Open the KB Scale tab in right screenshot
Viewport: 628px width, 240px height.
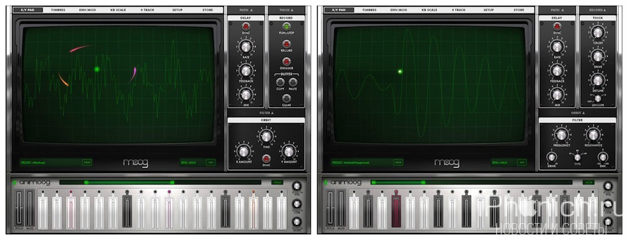click(430, 10)
